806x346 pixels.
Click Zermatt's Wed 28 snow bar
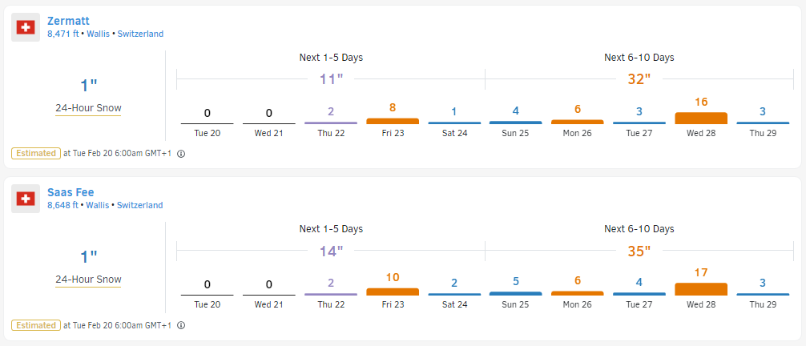click(x=701, y=118)
